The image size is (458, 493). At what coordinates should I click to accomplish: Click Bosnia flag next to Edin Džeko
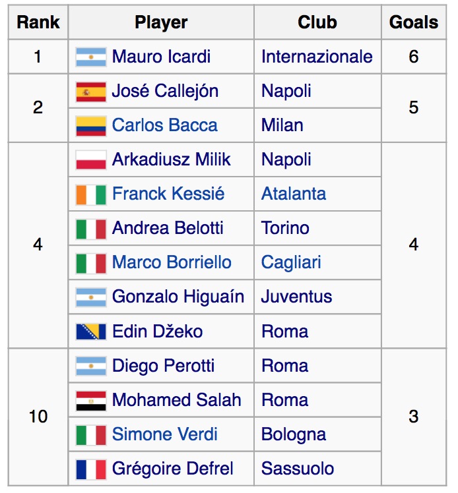coord(91,332)
